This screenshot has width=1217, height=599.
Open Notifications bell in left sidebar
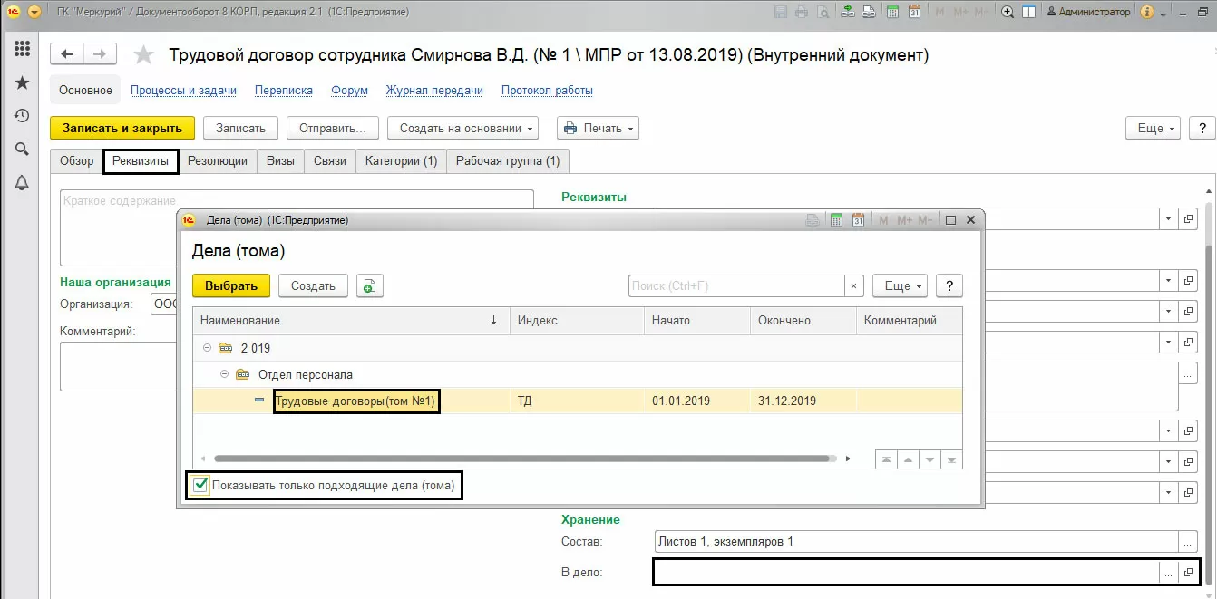(x=22, y=183)
